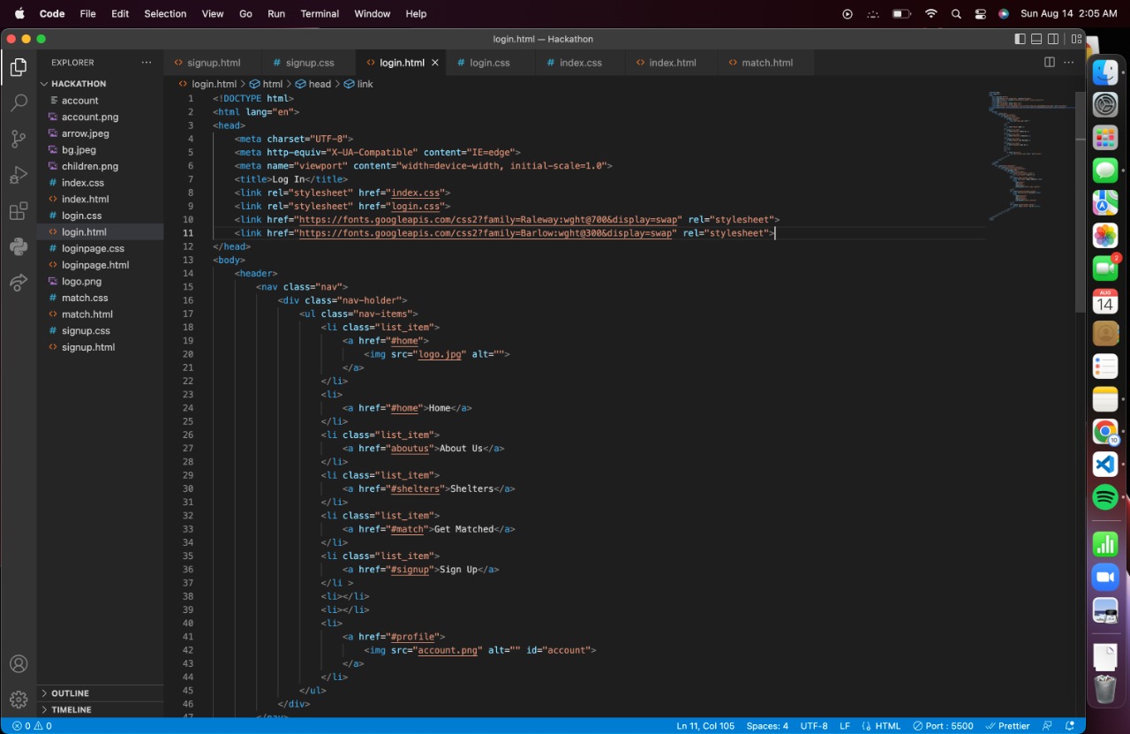Click the Split Editor Right icon
Viewport: 1130px width, 734px height.
(1050, 63)
